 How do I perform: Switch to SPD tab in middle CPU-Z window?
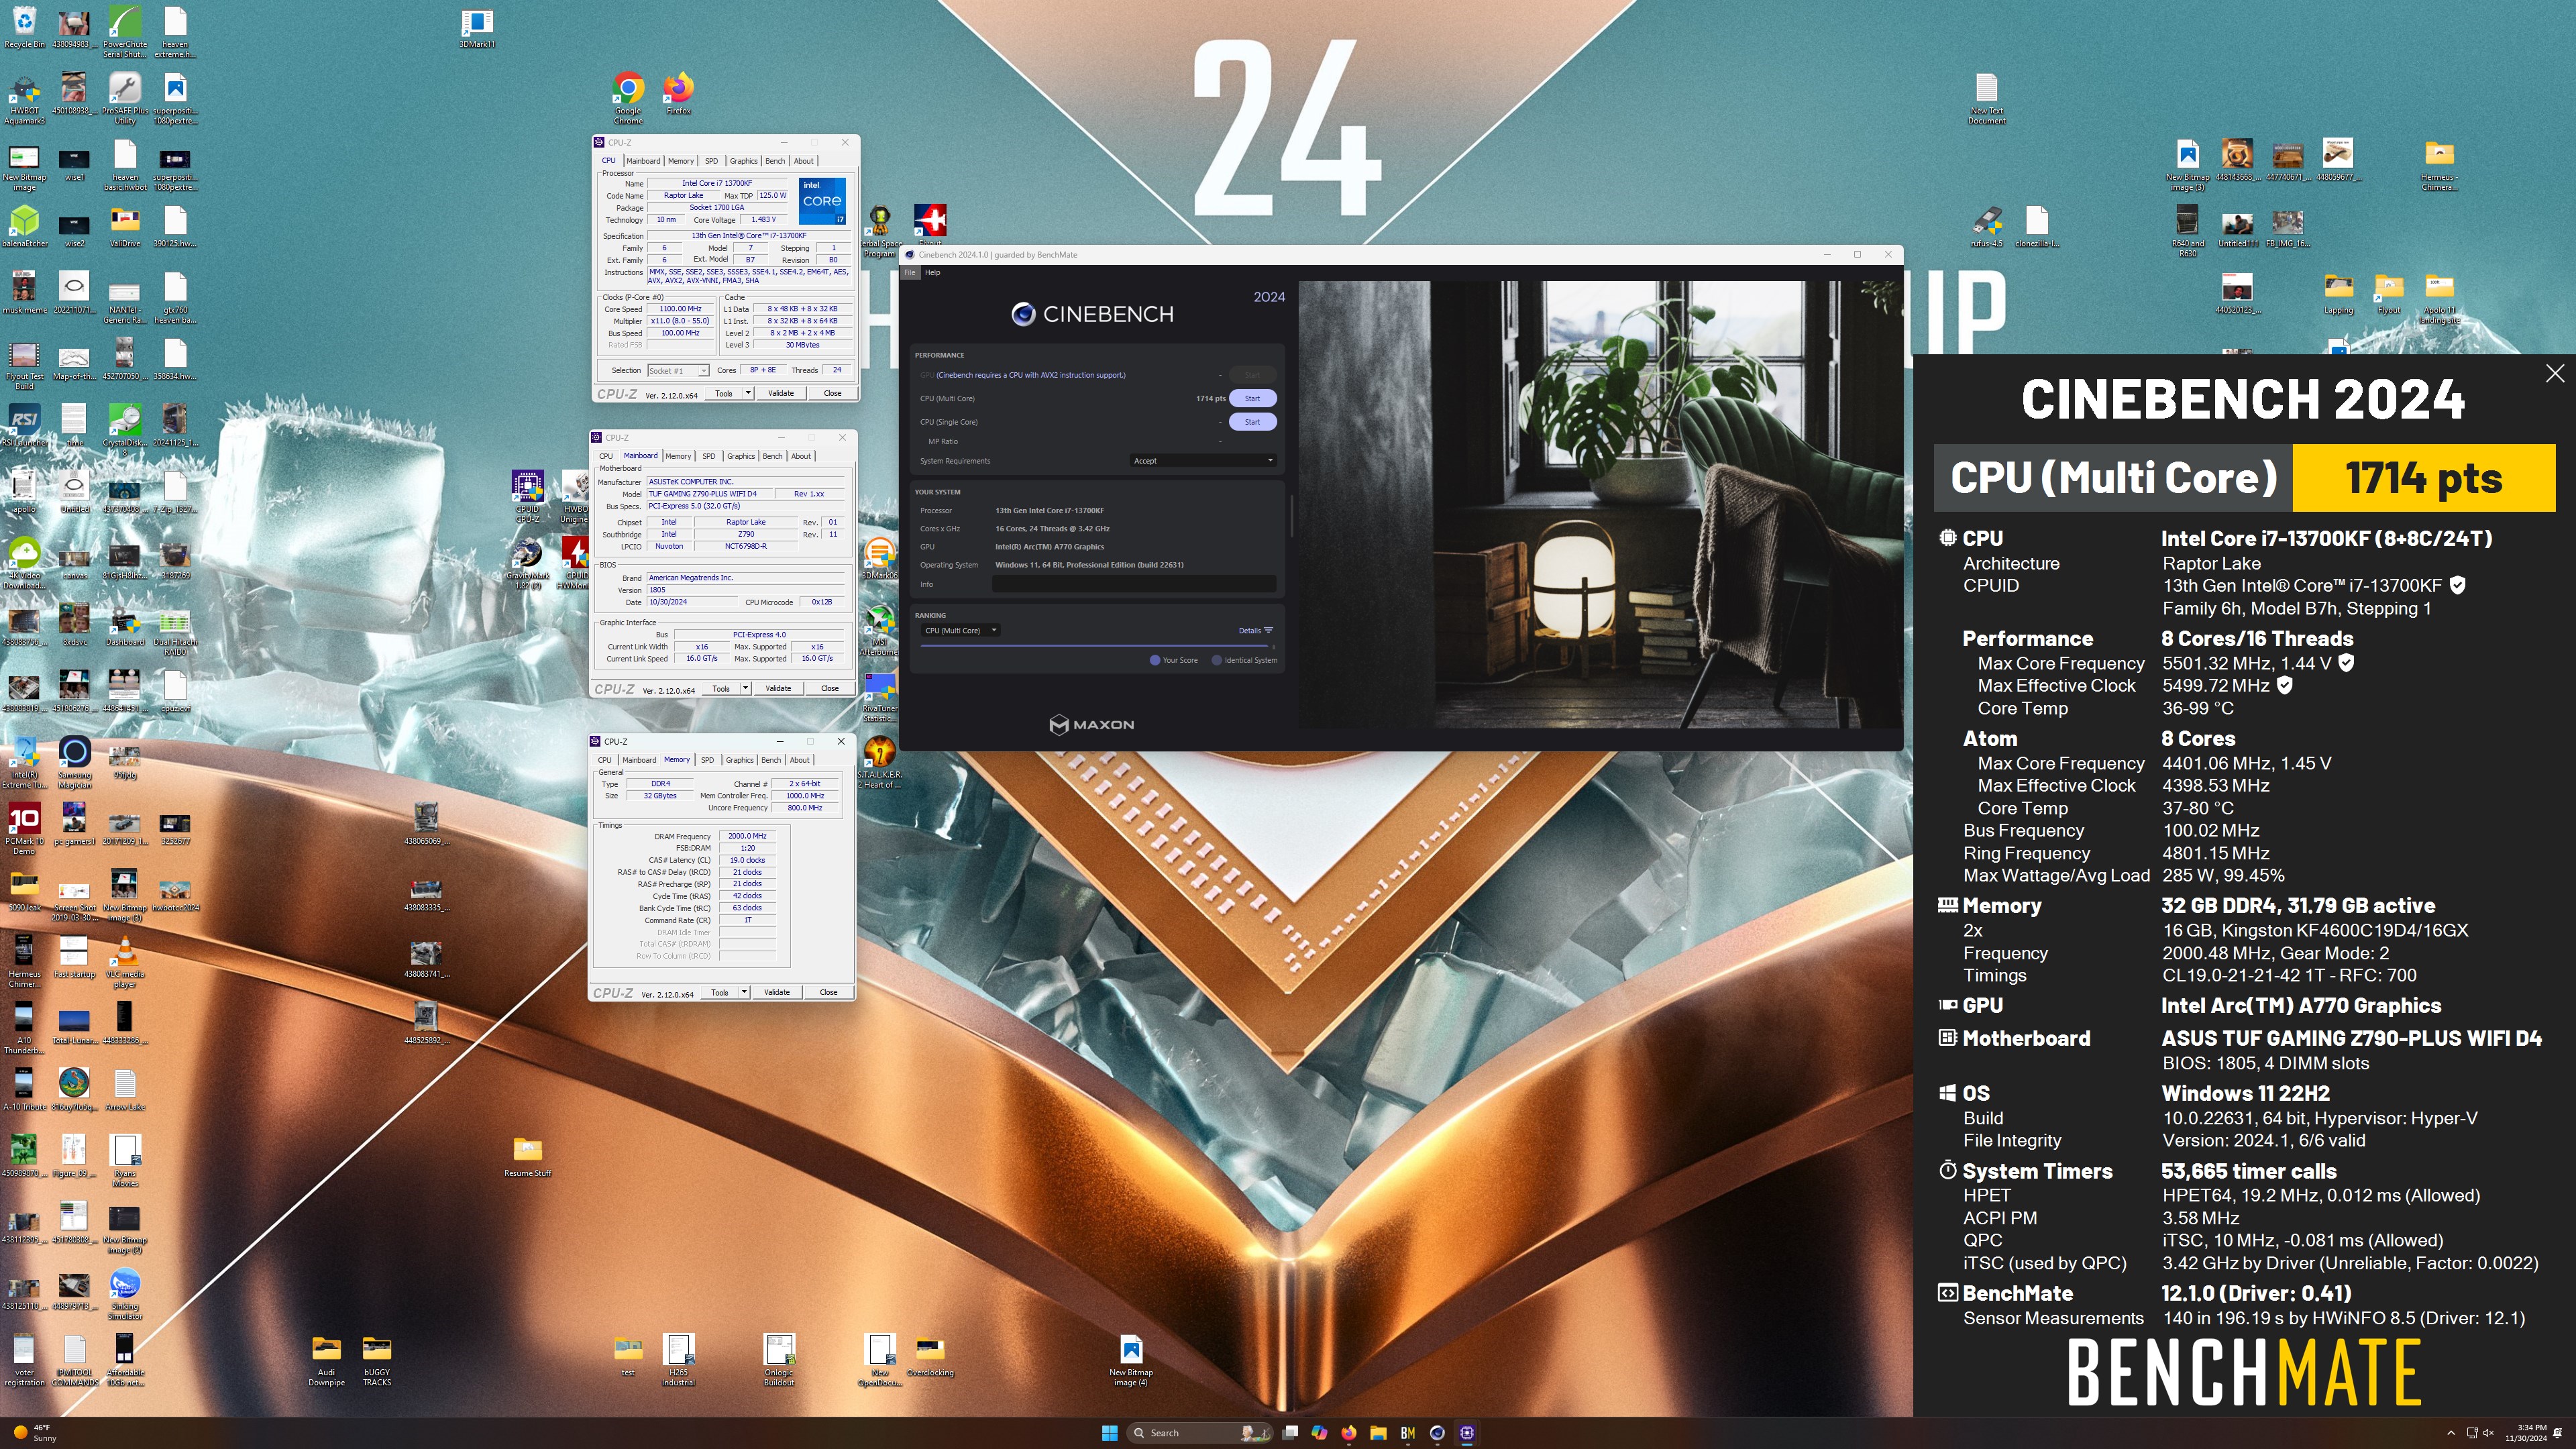point(709,456)
